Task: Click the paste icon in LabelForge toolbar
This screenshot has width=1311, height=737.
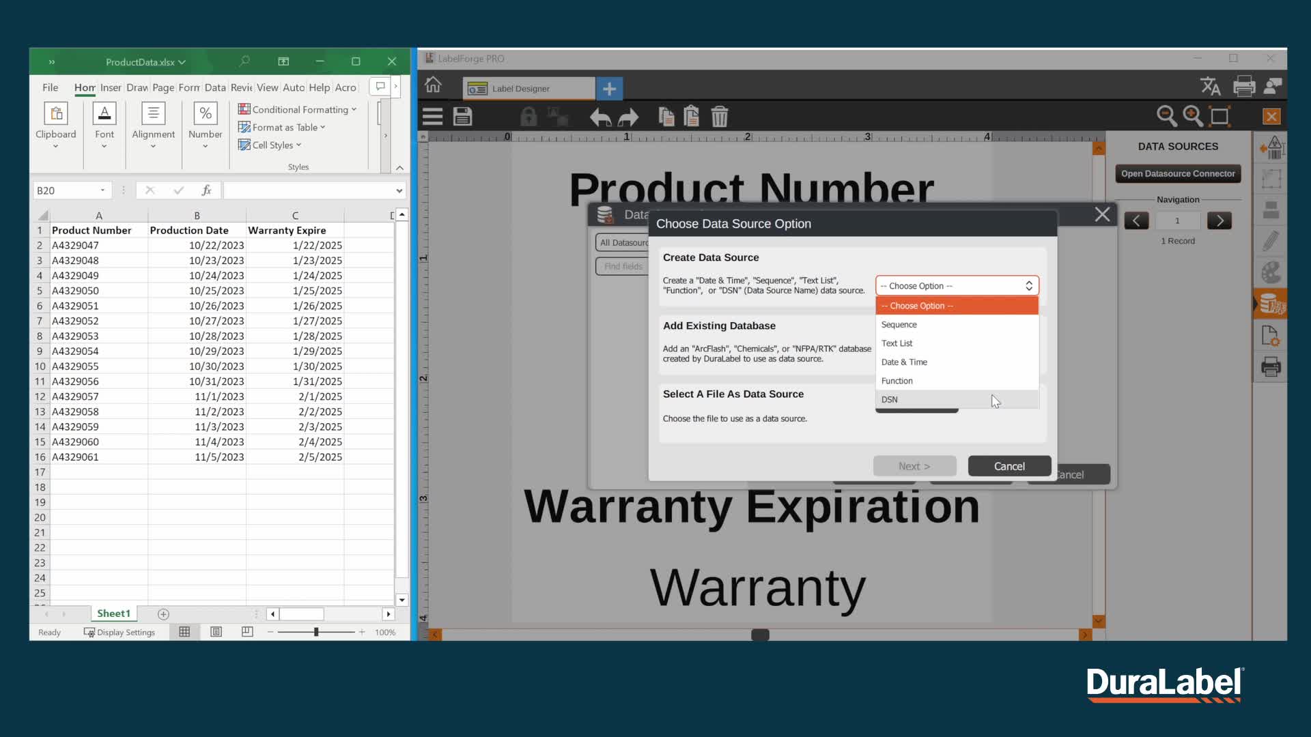Action: [691, 117]
